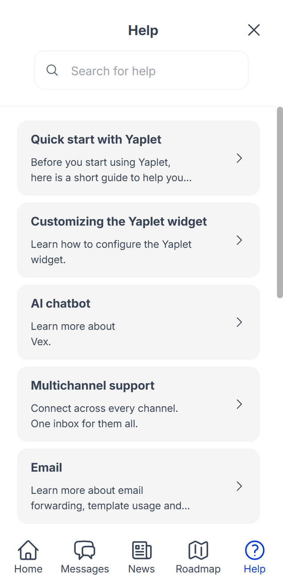This screenshot has height=587, width=283.
Task: Open the Roadmap map icon
Action: coord(198,550)
